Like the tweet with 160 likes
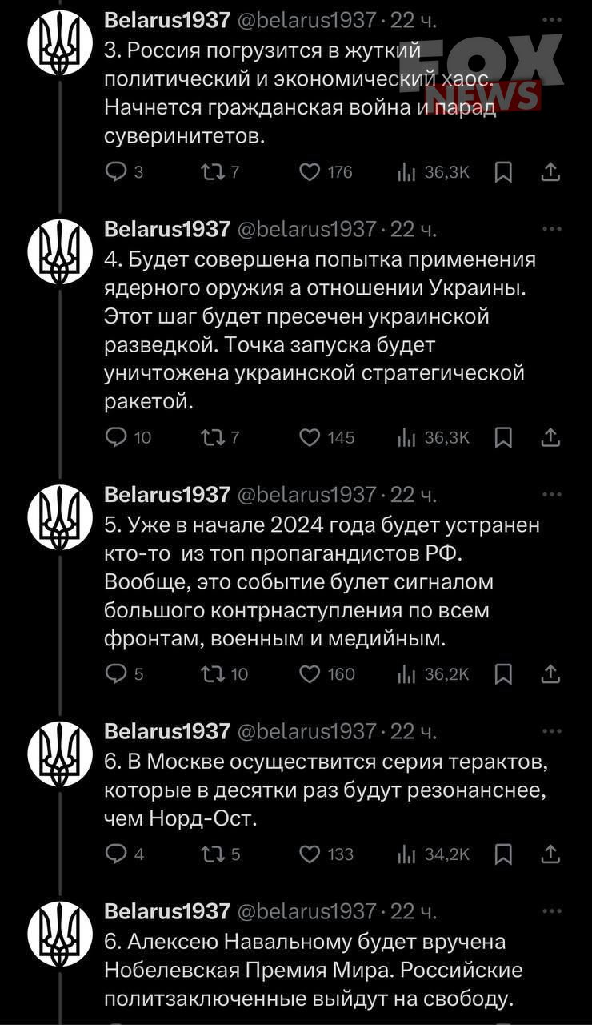The width and height of the screenshot is (592, 1025). 327,674
